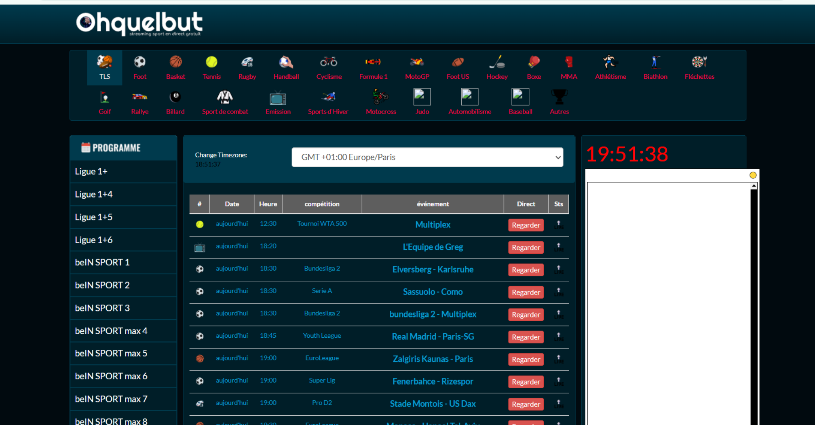
Task: Select the Cyclisme bicycle icon
Action: [329, 62]
